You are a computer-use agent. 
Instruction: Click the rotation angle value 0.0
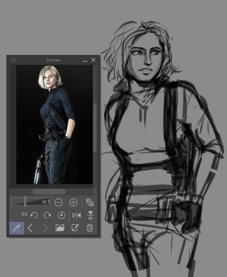24,214
